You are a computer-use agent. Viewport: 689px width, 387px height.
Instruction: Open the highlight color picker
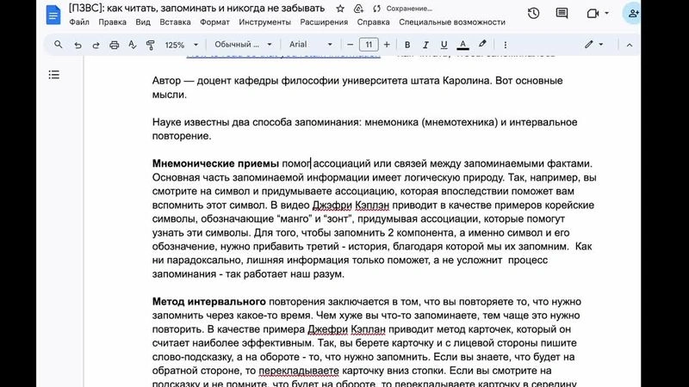(482, 45)
